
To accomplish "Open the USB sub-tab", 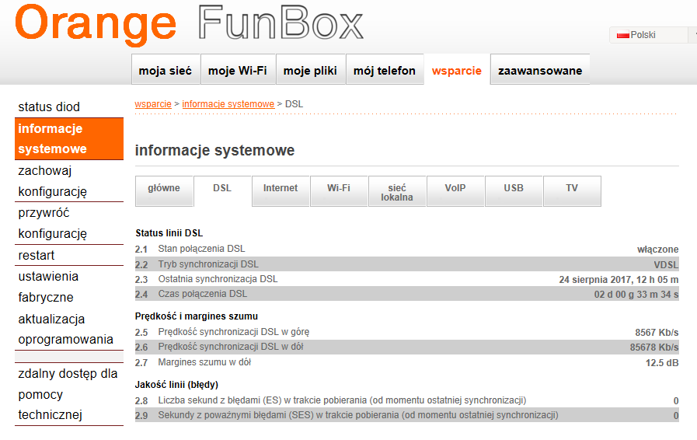I will click(x=514, y=191).
